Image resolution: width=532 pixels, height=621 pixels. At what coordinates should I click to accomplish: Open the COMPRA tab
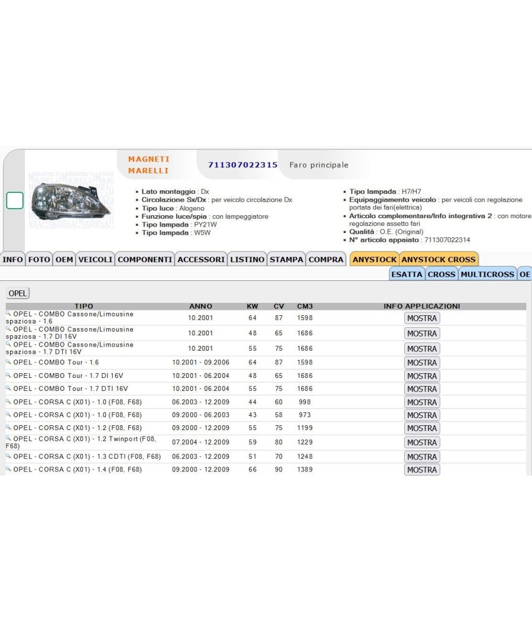pyautogui.click(x=326, y=260)
